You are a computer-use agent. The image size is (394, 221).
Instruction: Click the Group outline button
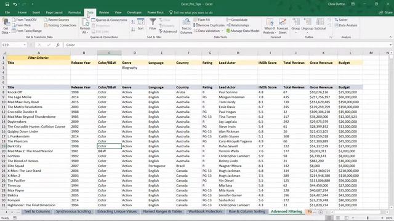click(x=295, y=26)
